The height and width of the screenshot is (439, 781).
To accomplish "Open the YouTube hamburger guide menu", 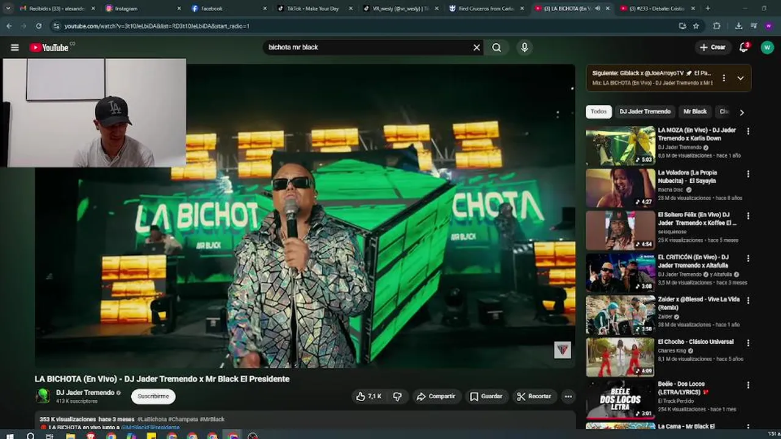I will 15,48.
